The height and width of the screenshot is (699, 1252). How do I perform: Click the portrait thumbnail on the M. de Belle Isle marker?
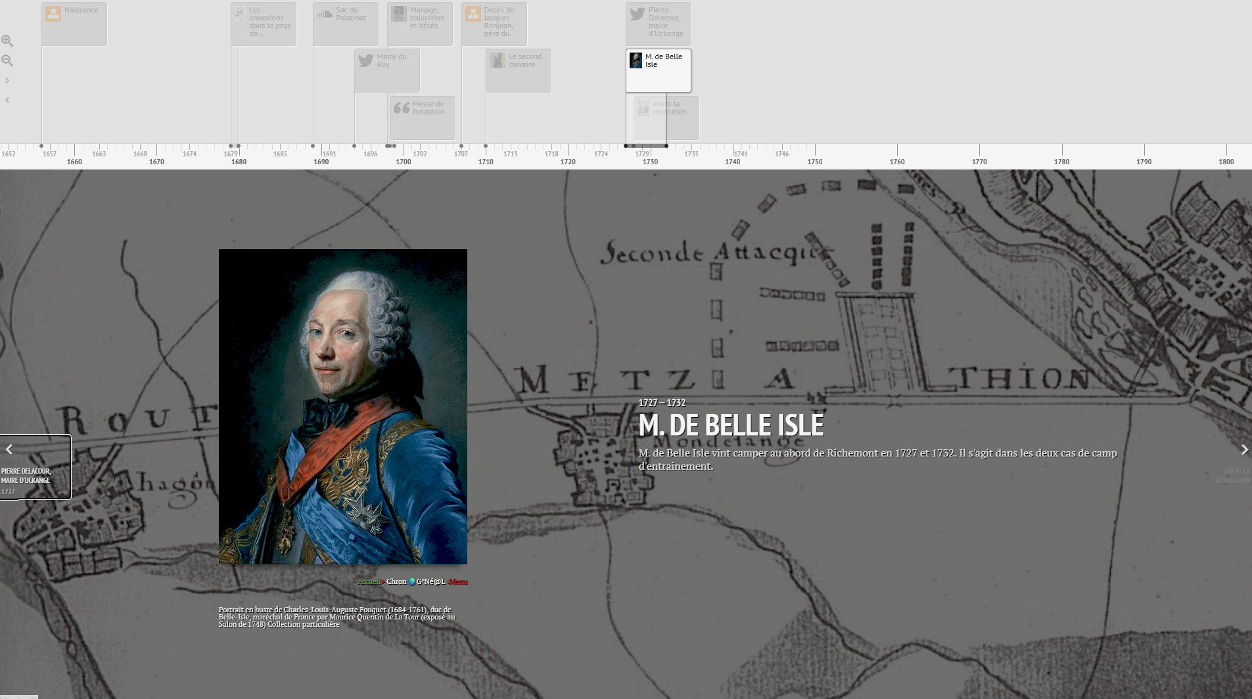[x=636, y=60]
